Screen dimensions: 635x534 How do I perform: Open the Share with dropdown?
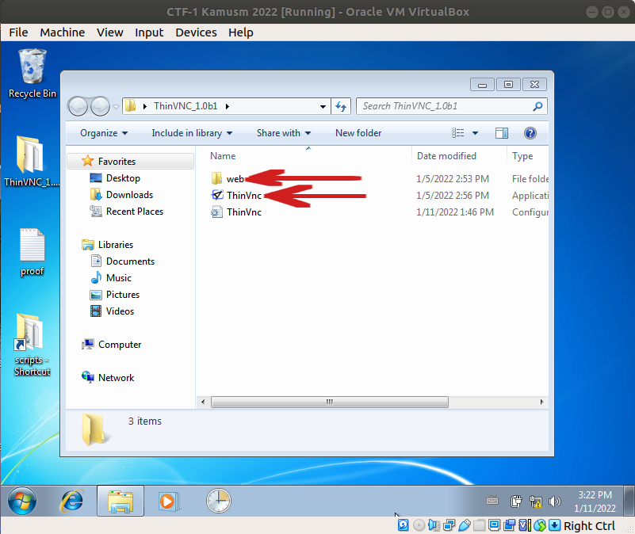[x=284, y=133]
